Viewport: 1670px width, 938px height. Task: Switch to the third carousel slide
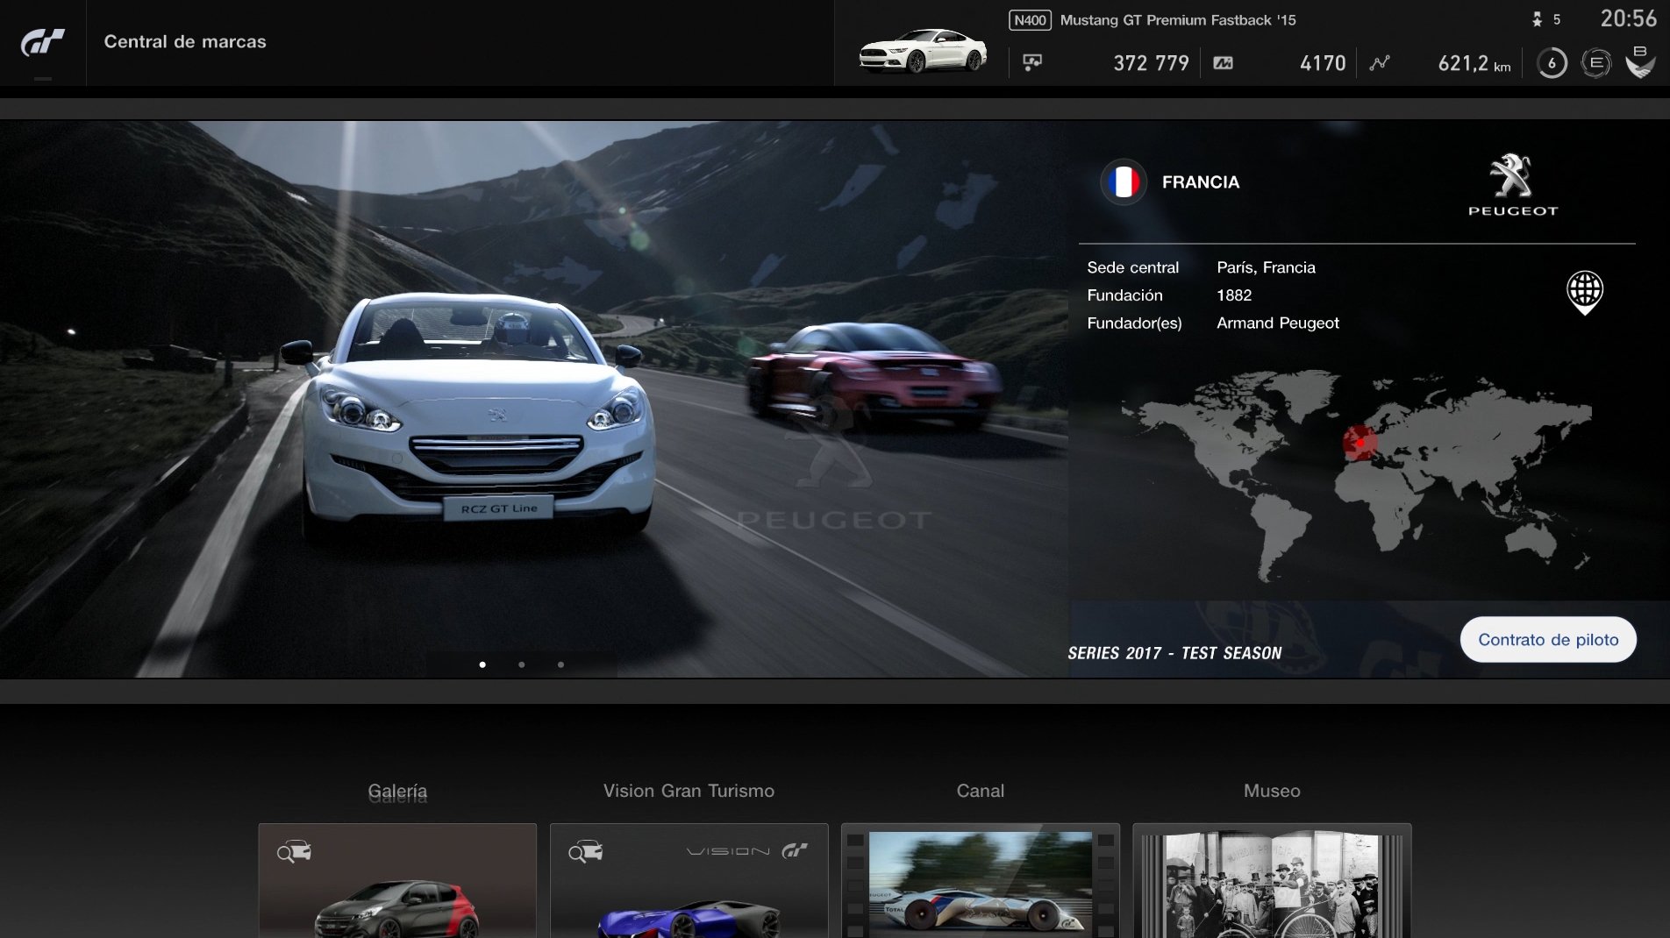(x=562, y=664)
